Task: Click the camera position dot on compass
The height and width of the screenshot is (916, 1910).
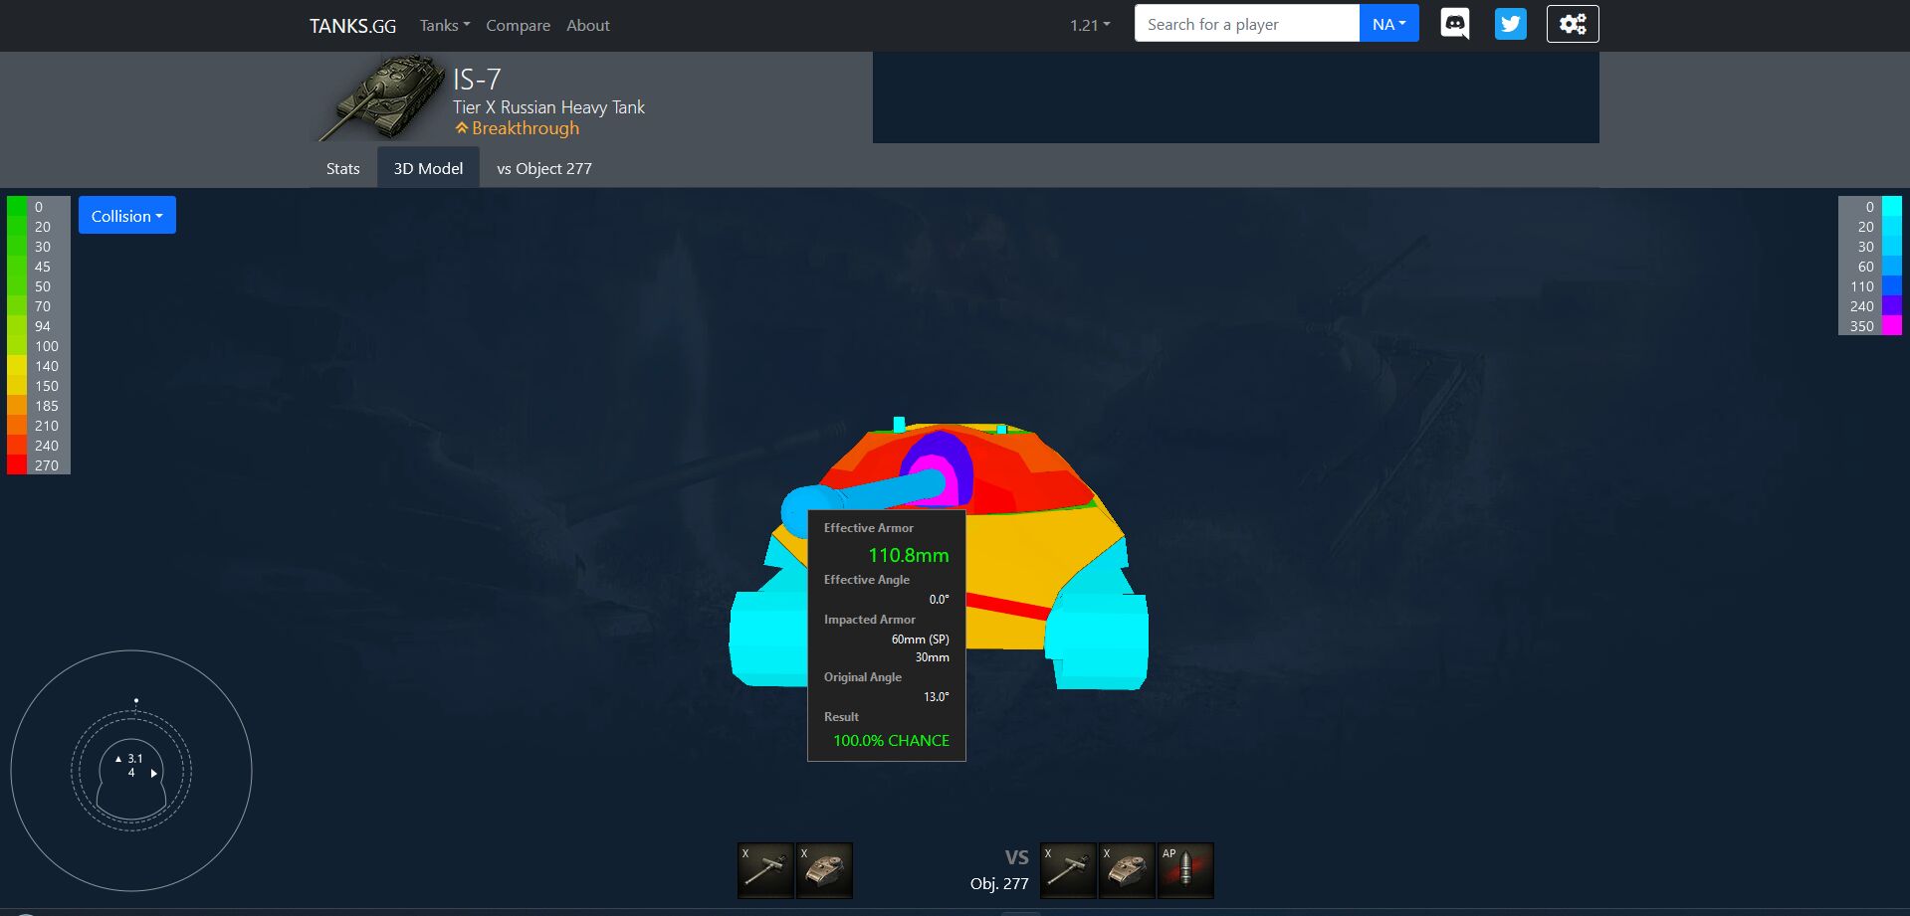Action: coord(136,700)
